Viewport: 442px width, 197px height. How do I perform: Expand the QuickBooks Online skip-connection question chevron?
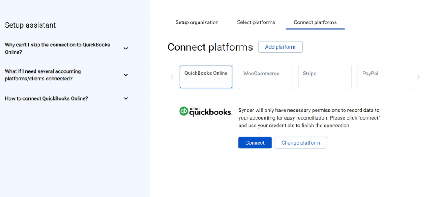point(126,49)
